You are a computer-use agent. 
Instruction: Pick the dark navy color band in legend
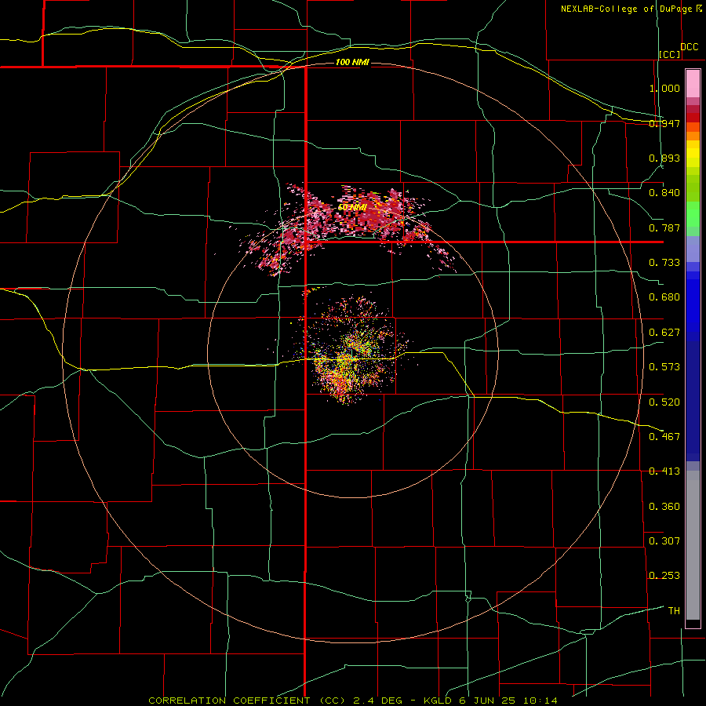[x=693, y=401]
